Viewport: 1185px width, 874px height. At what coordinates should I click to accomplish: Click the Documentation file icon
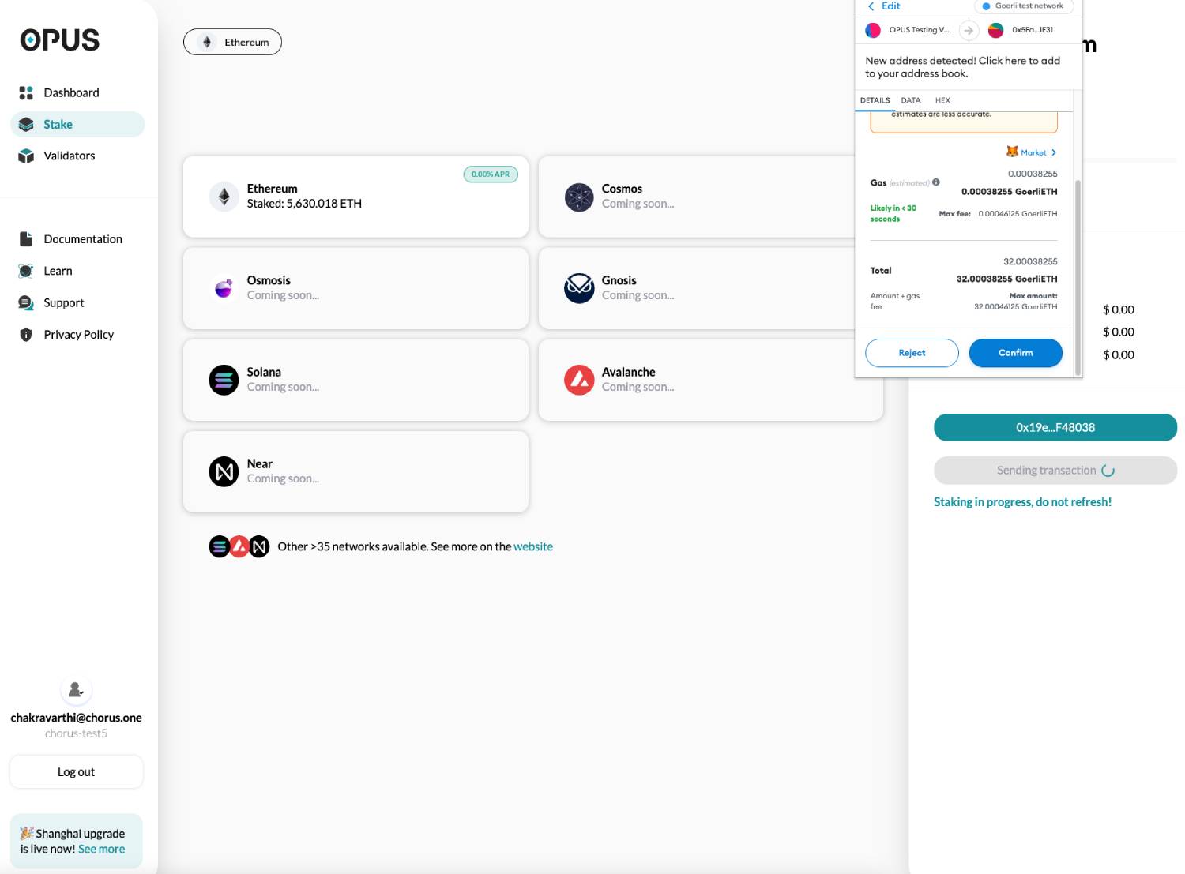[26, 239]
